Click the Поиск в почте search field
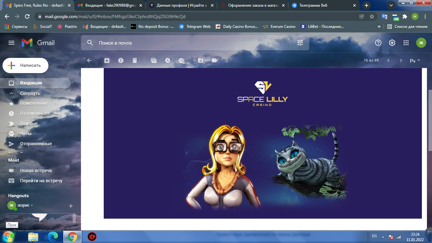 coord(195,43)
